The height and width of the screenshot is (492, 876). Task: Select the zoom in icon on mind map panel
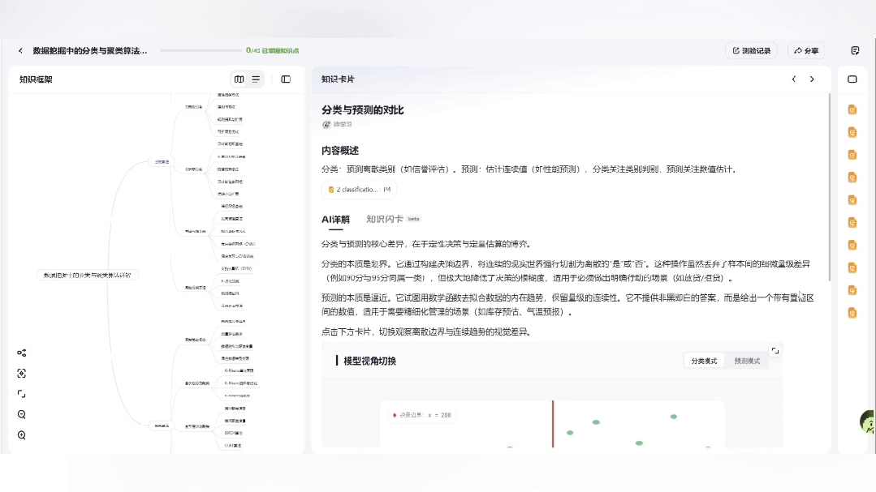[x=21, y=434]
